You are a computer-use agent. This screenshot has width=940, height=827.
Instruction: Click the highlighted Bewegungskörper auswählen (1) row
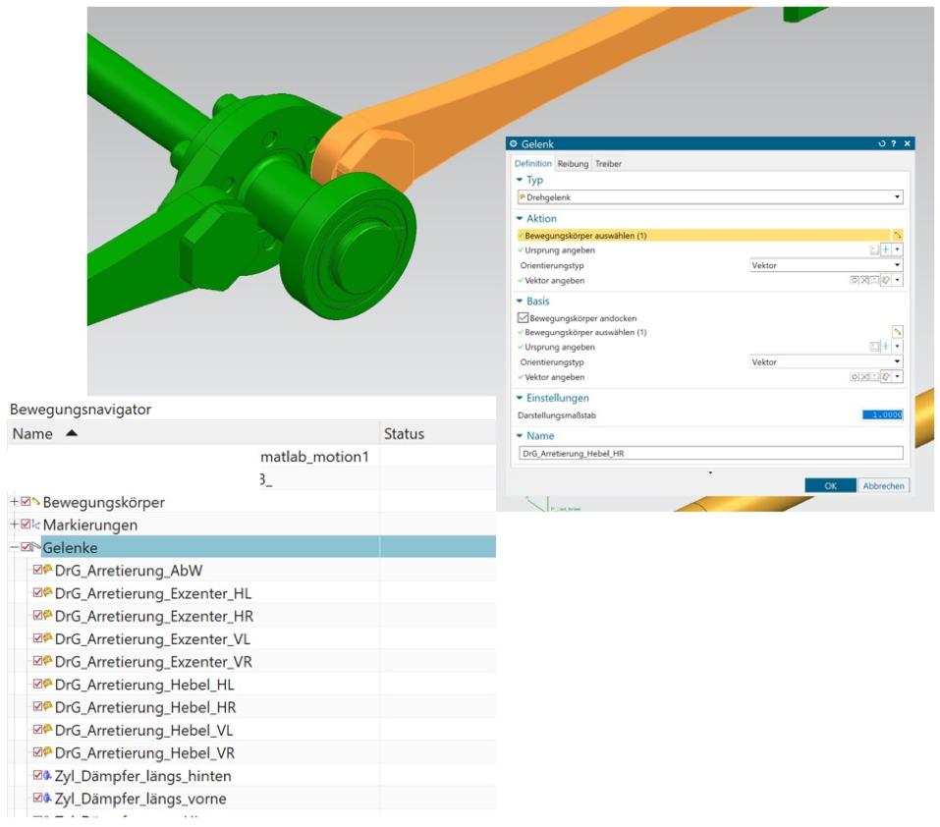click(x=704, y=236)
